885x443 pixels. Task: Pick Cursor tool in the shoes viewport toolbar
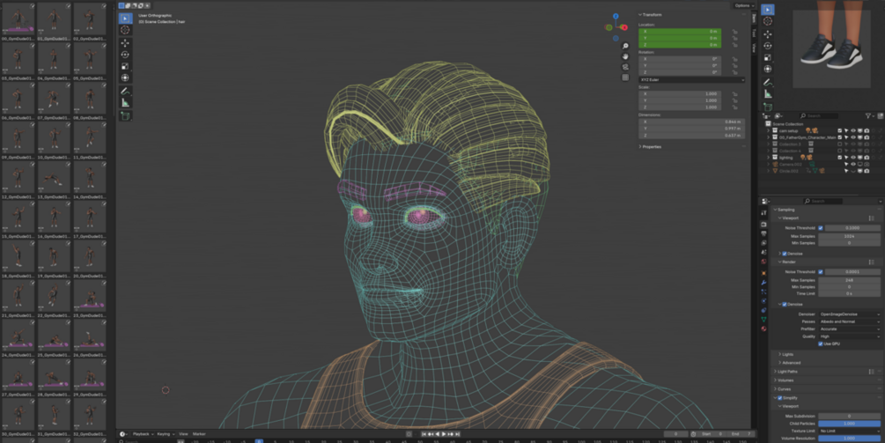coord(768,21)
